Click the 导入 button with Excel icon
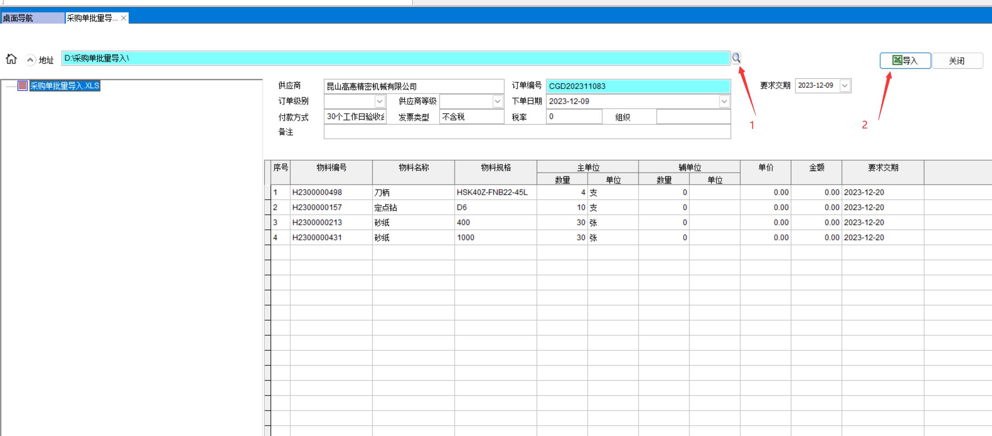Image resolution: width=992 pixels, height=436 pixels. (905, 61)
